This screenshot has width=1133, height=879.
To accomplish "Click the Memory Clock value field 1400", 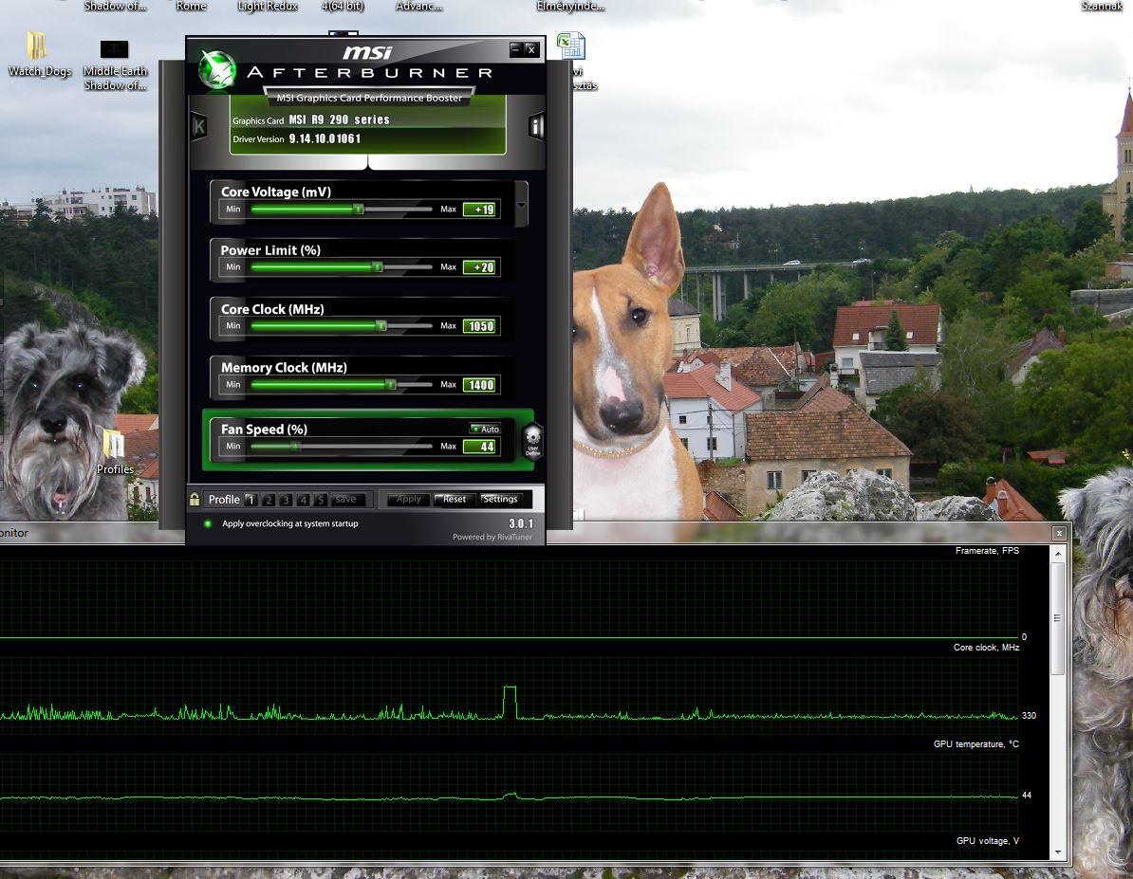I will click(x=481, y=385).
